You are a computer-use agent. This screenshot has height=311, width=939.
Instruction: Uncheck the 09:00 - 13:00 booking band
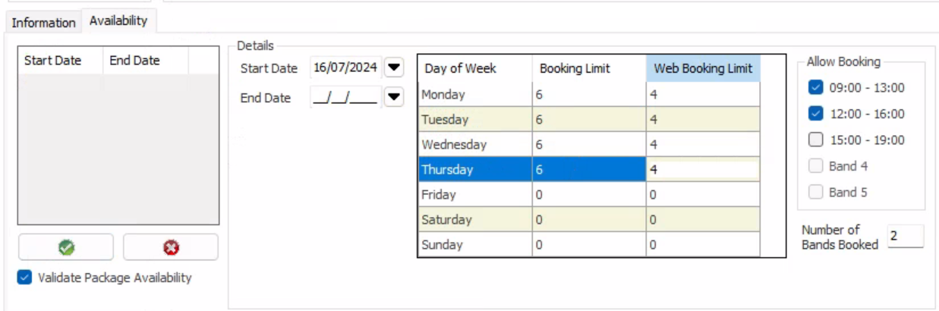(x=816, y=88)
